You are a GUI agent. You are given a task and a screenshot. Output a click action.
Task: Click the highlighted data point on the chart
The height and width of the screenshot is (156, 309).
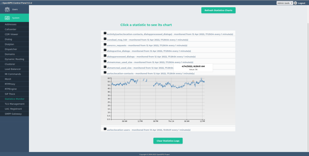(x=193, y=81)
